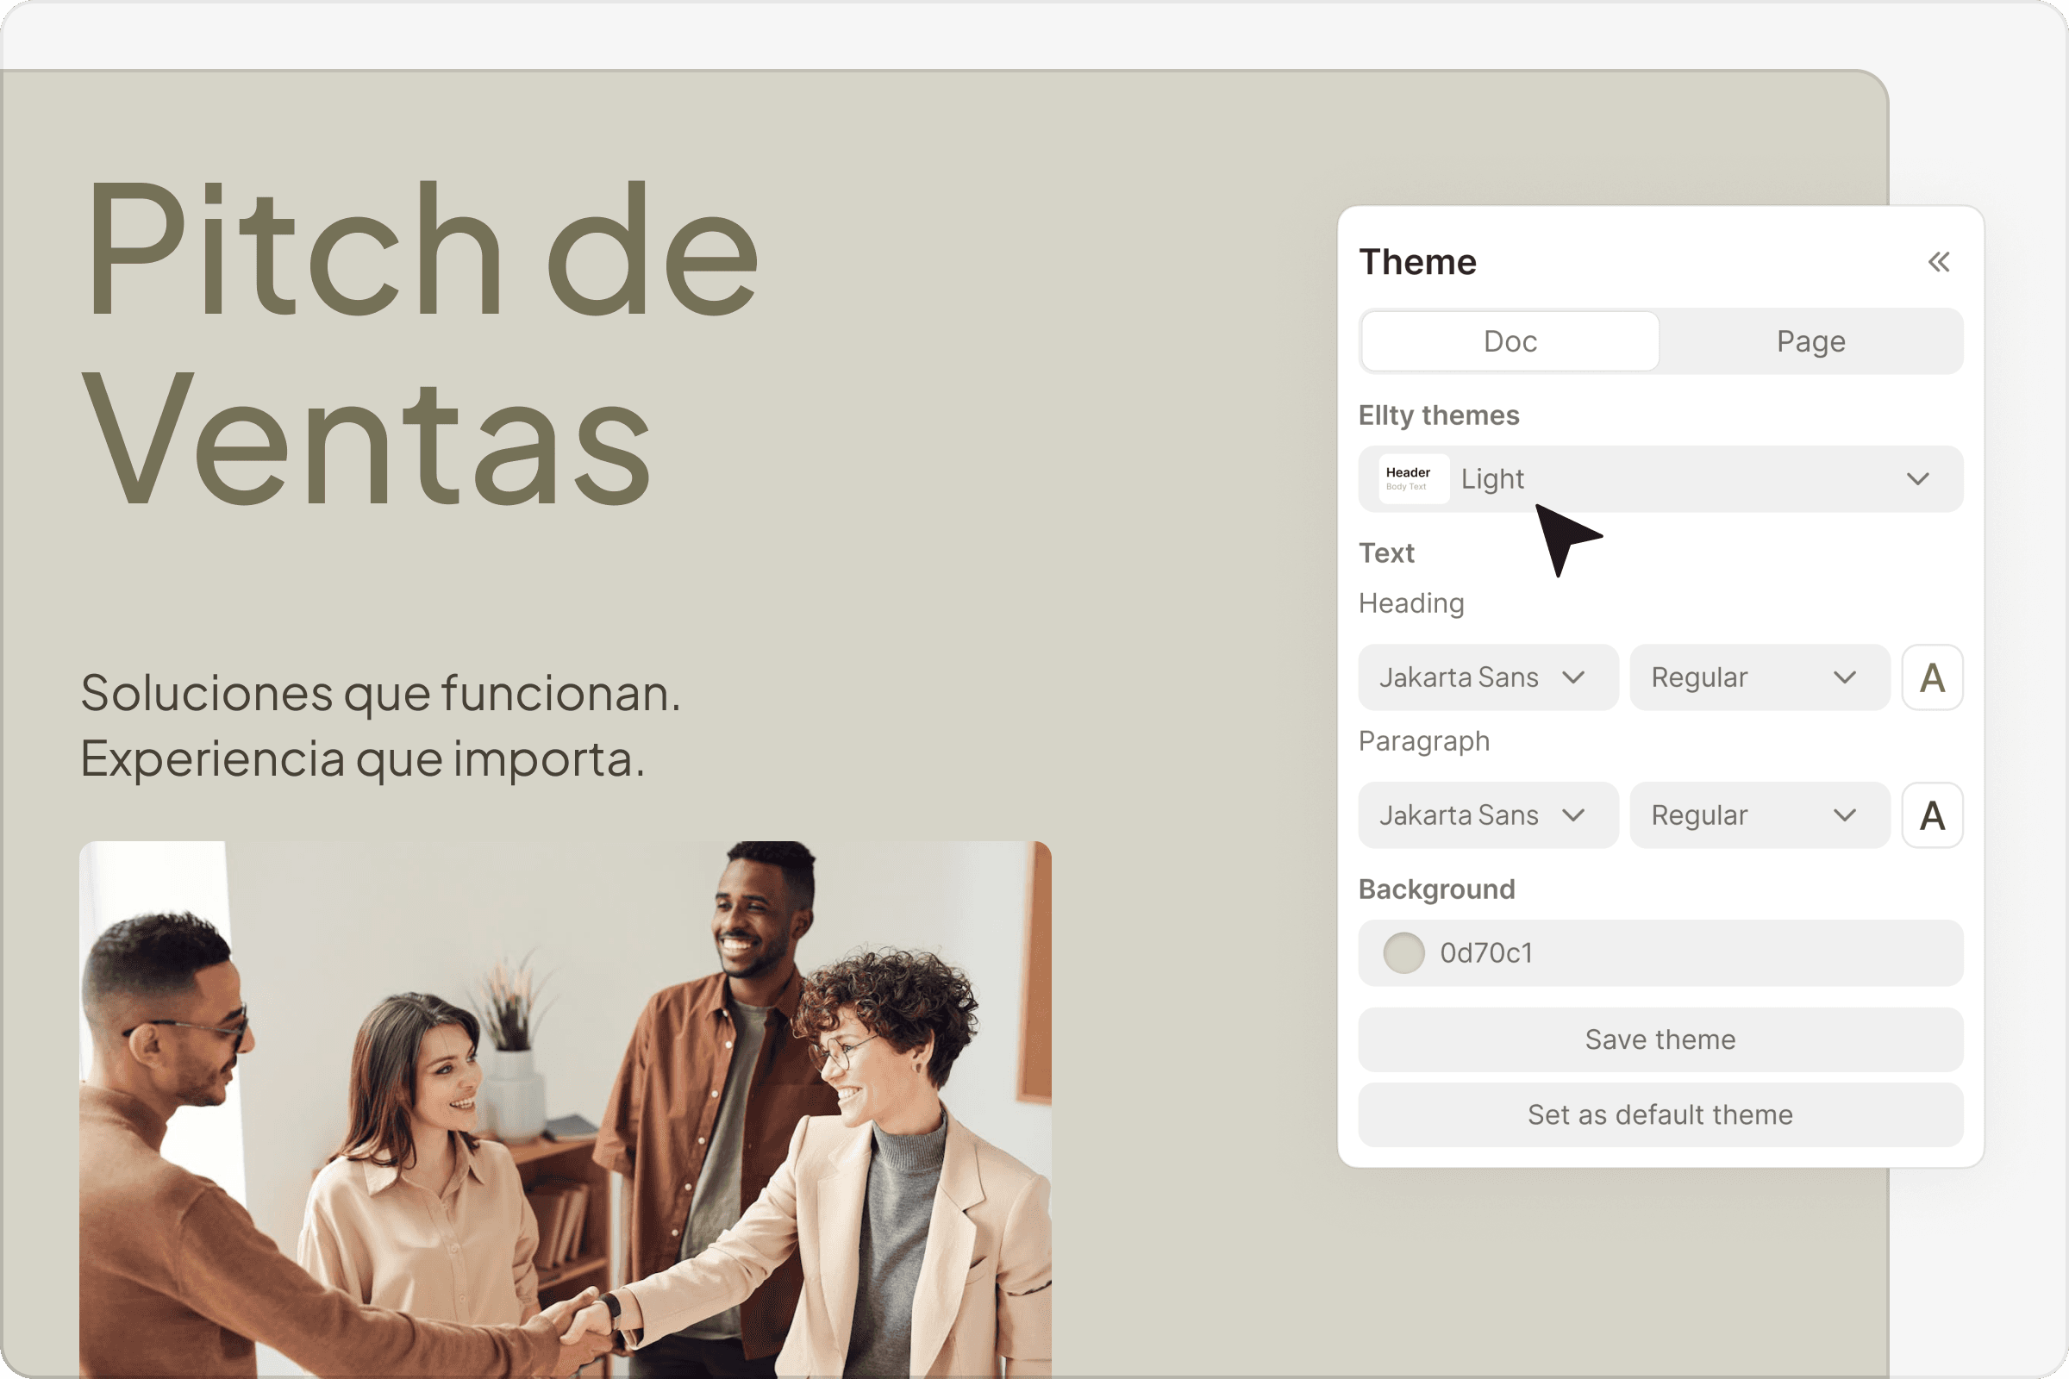Image resolution: width=2069 pixels, height=1379 pixels.
Task: Select the handshake team photo
Action: [565, 1108]
